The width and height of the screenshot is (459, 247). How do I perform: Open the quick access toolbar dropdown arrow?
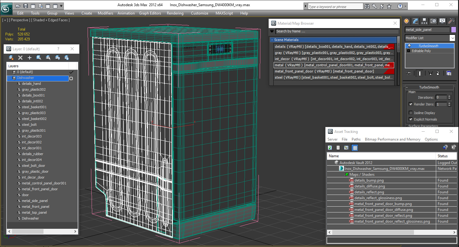click(61, 6)
